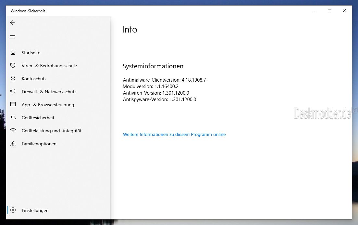Open Firewall- & Netzwerkschutz label
Screen dimensions: 358x225
49,92
